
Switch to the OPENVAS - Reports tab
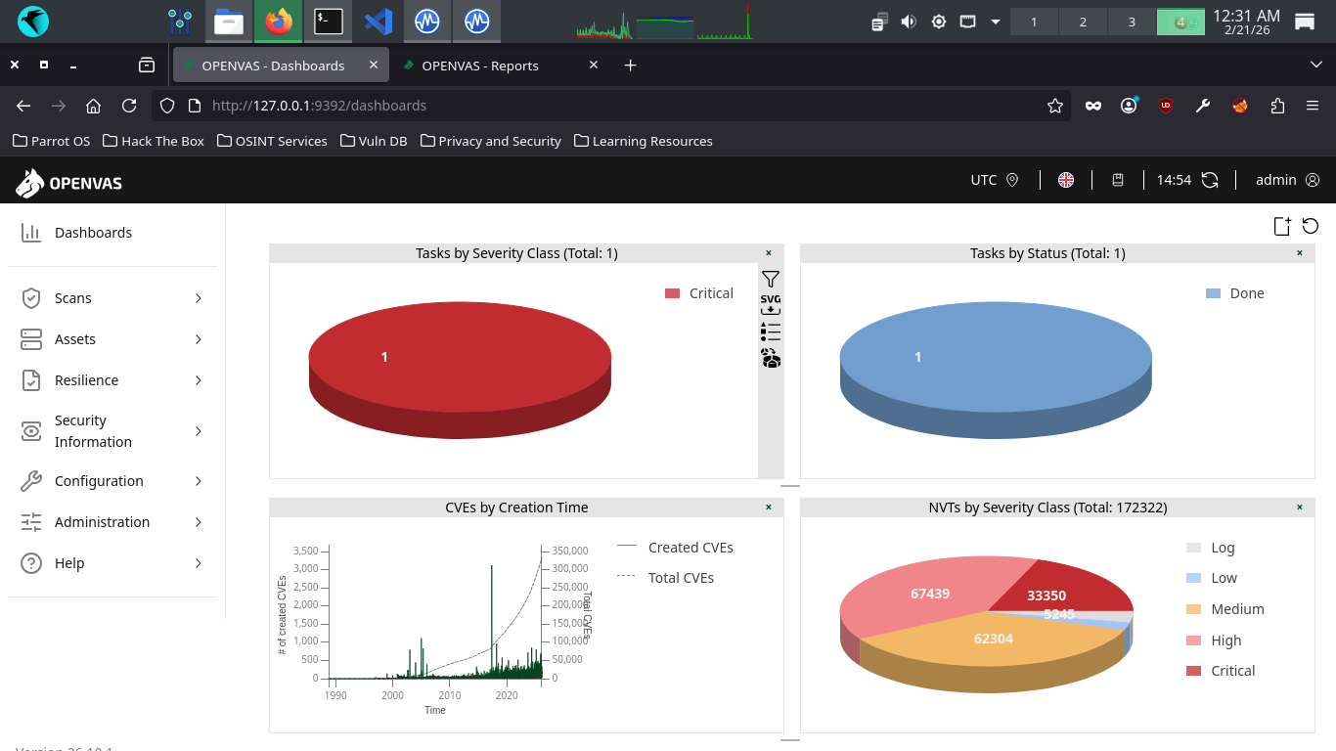coord(479,66)
